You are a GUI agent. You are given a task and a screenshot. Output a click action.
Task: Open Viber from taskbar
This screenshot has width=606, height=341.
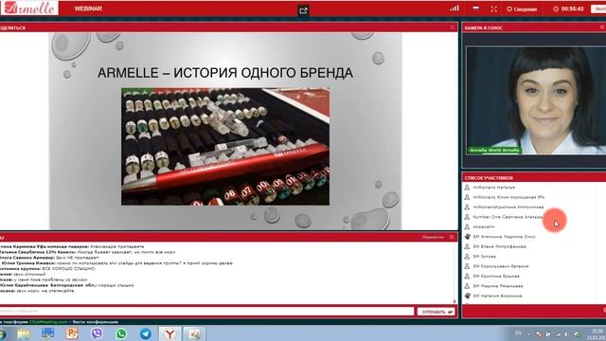point(97,333)
